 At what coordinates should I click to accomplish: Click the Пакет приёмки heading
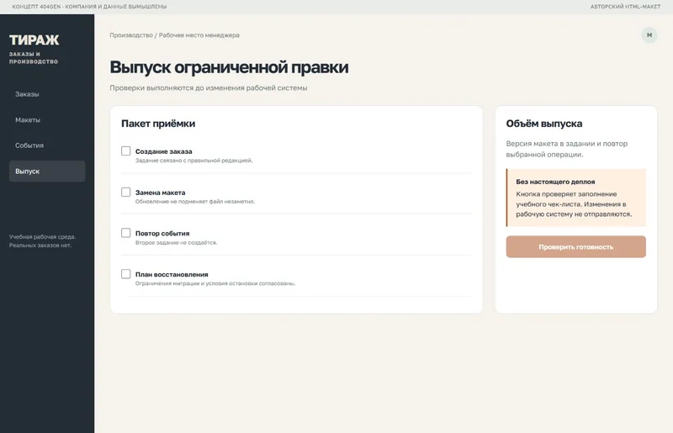[158, 124]
